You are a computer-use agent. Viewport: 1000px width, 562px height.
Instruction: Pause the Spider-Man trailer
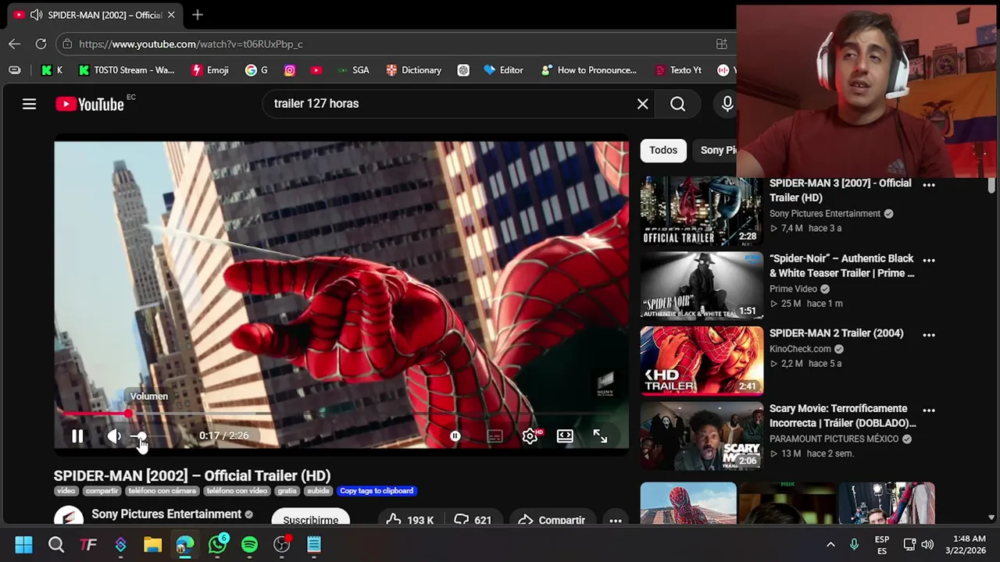[x=77, y=436]
